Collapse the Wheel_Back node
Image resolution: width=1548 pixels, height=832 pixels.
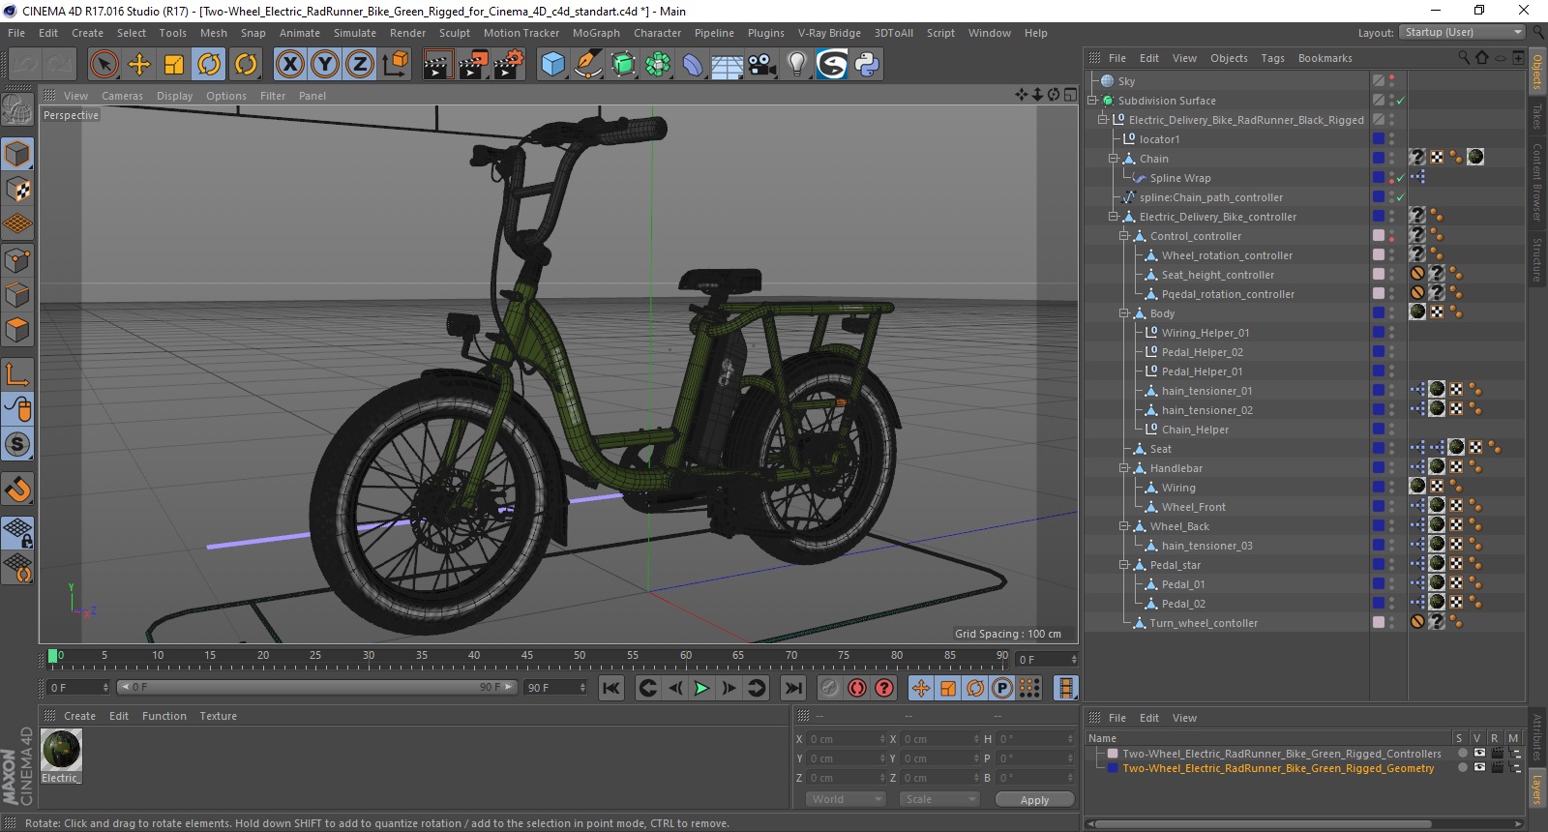(1124, 526)
